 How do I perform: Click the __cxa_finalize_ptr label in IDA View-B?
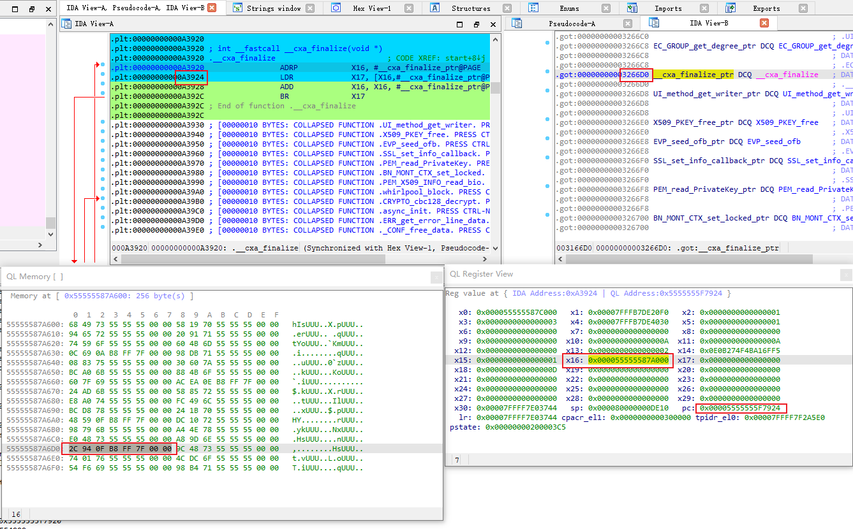click(x=694, y=75)
